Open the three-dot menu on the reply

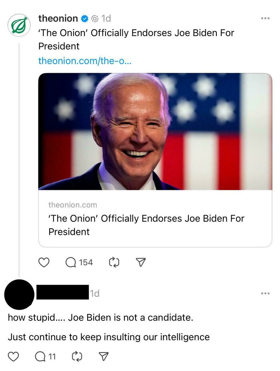click(x=265, y=293)
